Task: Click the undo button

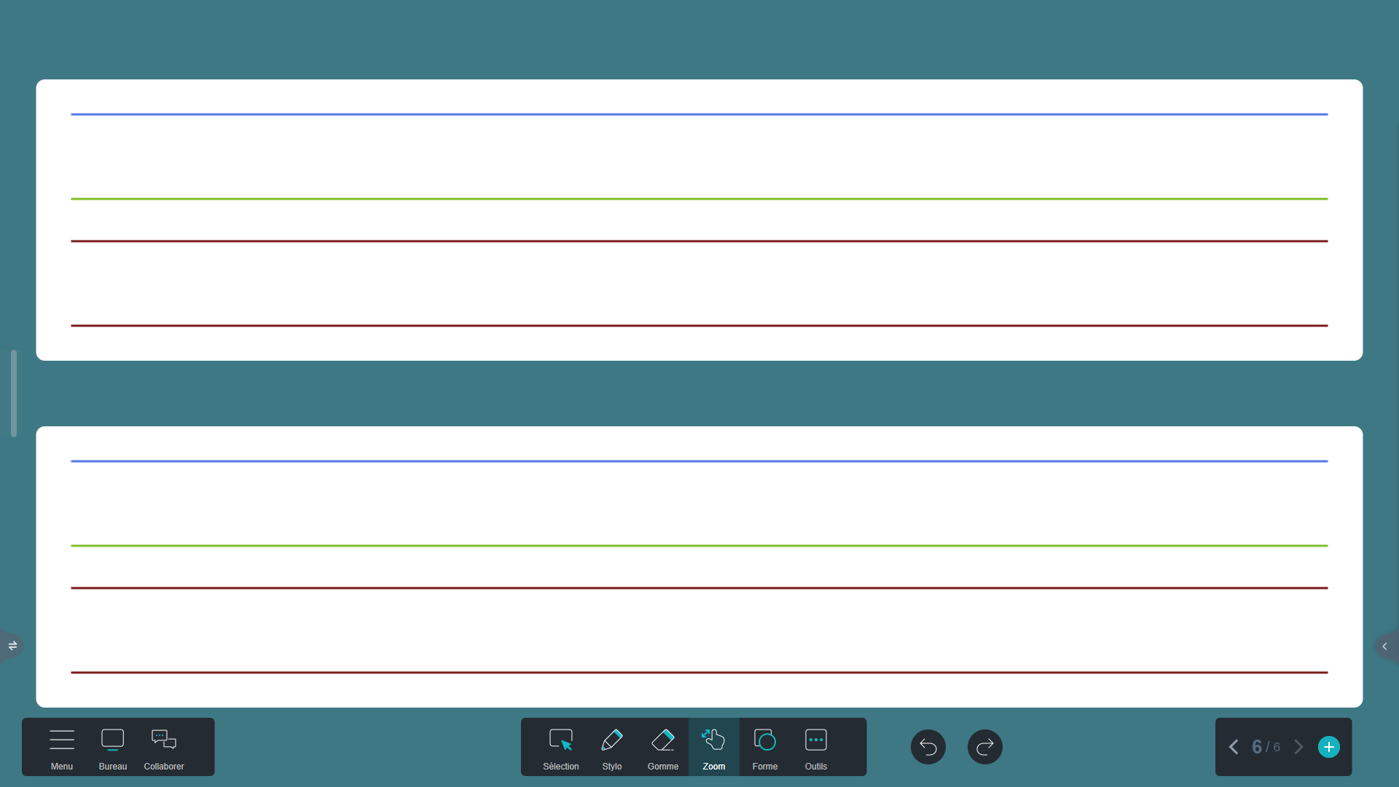Action: (928, 747)
